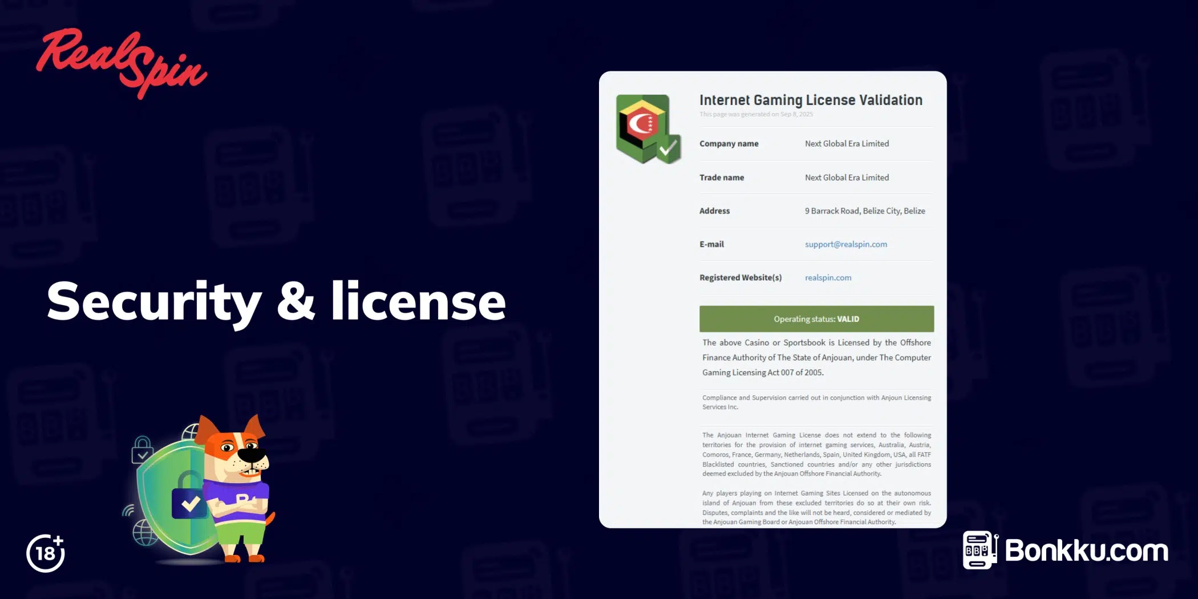This screenshot has width=1198, height=599.
Task: Click the page generated on Sep 8, 2025 note
Action: (x=756, y=114)
